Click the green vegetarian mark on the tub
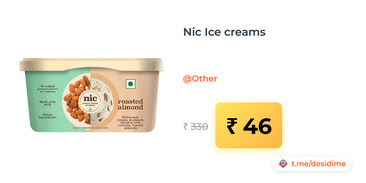Viewport: 366px width, 183px height. [x=131, y=84]
